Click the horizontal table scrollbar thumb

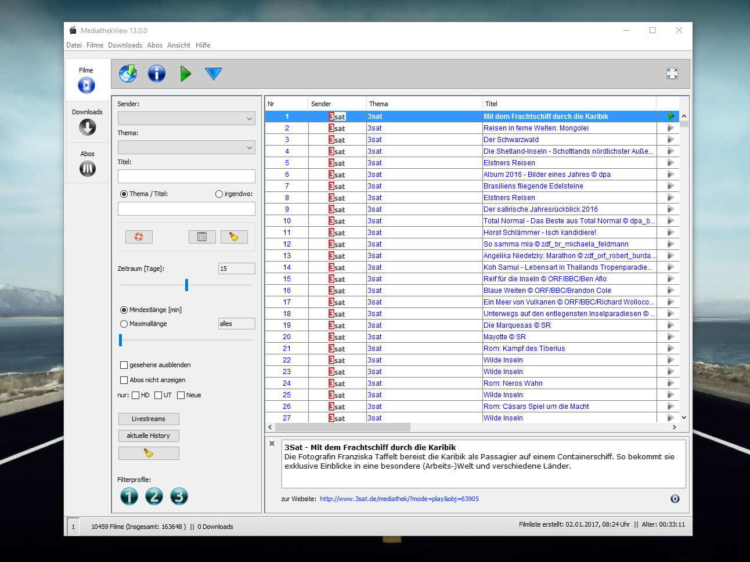tap(342, 427)
